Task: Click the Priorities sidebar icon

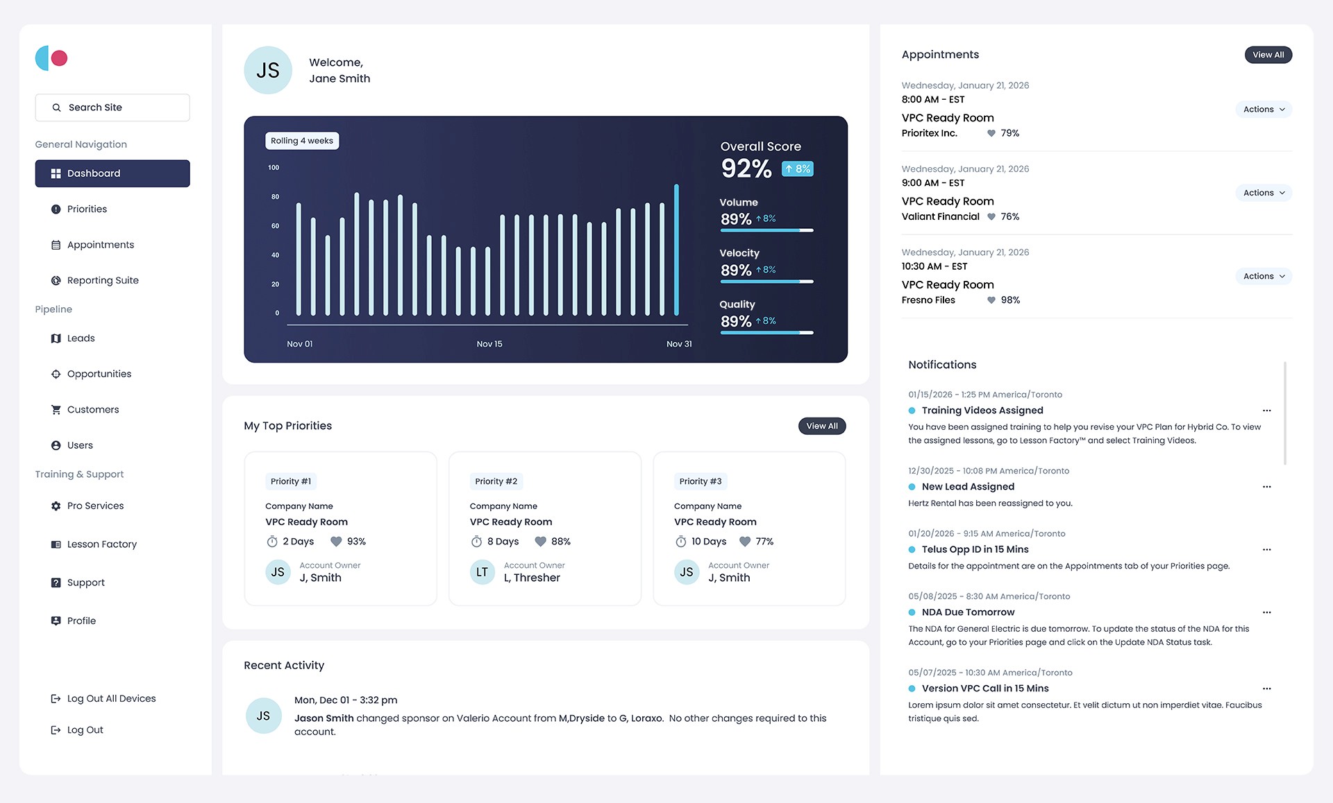Action: (56, 209)
